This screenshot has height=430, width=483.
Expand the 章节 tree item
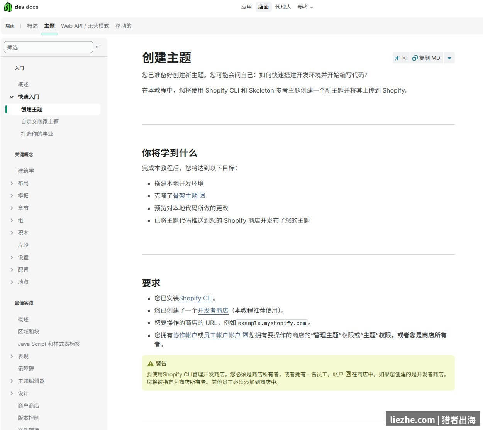click(x=12, y=208)
